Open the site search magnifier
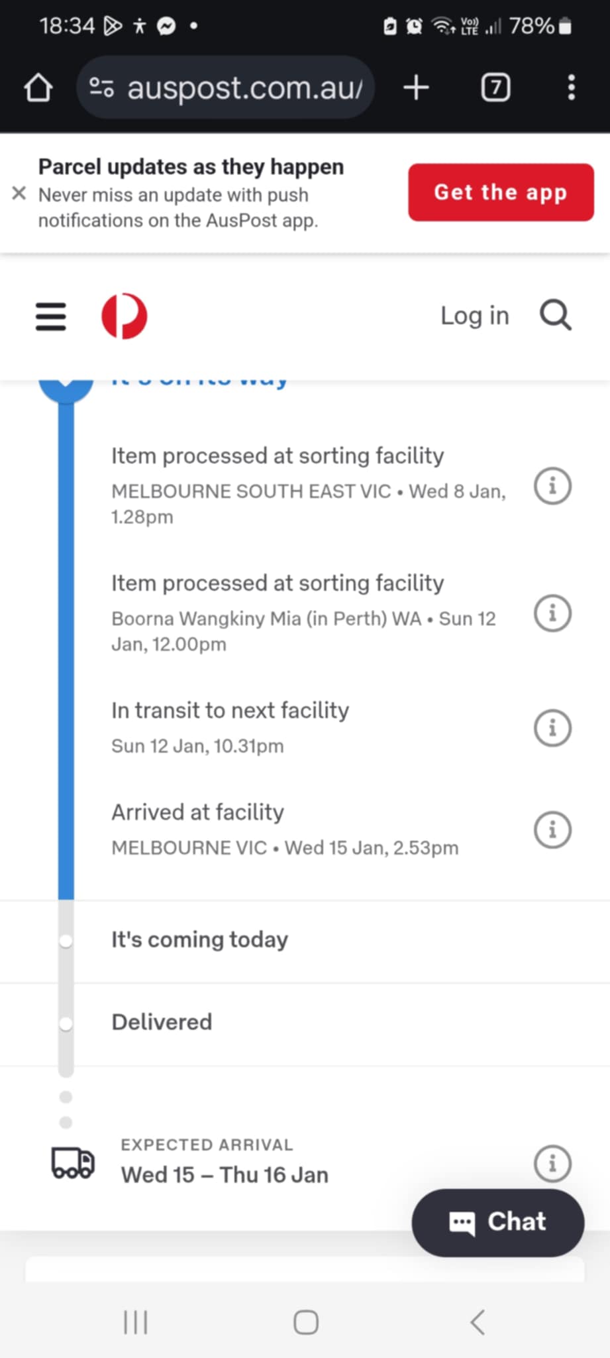Image resolution: width=610 pixels, height=1358 pixels. [555, 315]
